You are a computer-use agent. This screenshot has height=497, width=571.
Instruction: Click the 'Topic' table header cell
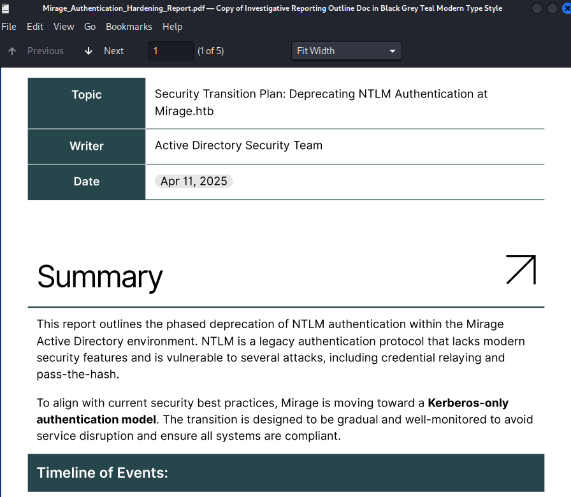[87, 103]
